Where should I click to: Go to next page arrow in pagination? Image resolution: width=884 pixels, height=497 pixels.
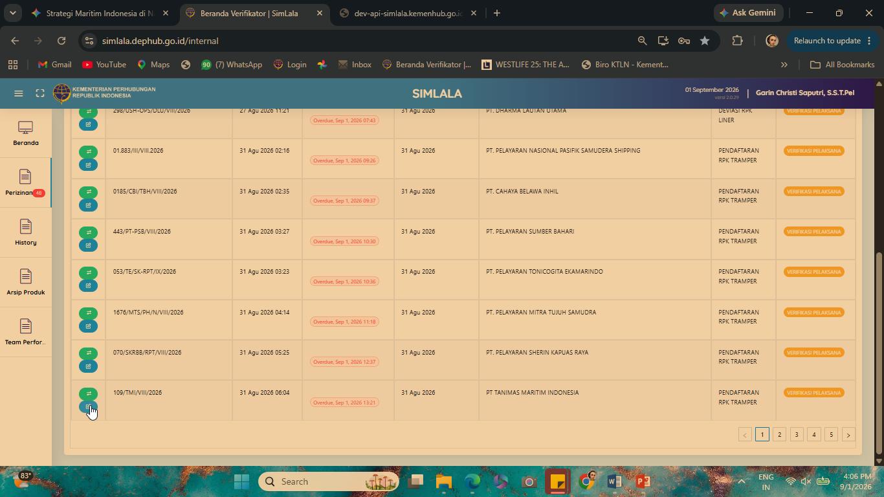tap(848, 435)
